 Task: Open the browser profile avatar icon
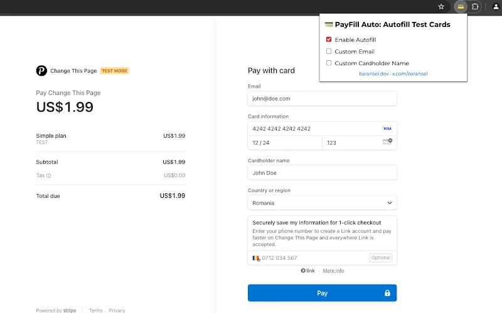(x=496, y=7)
